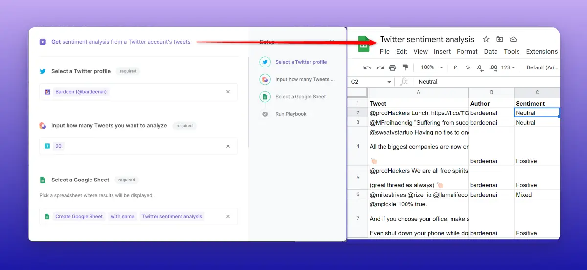Click the Run Playbook checkmark icon

coord(265,114)
